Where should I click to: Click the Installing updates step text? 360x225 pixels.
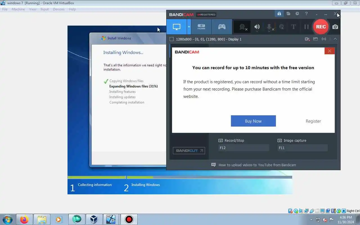122,97
